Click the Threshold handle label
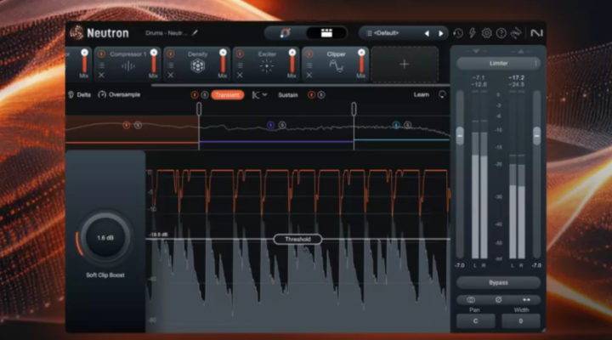The width and height of the screenshot is (612, 340). (x=297, y=239)
